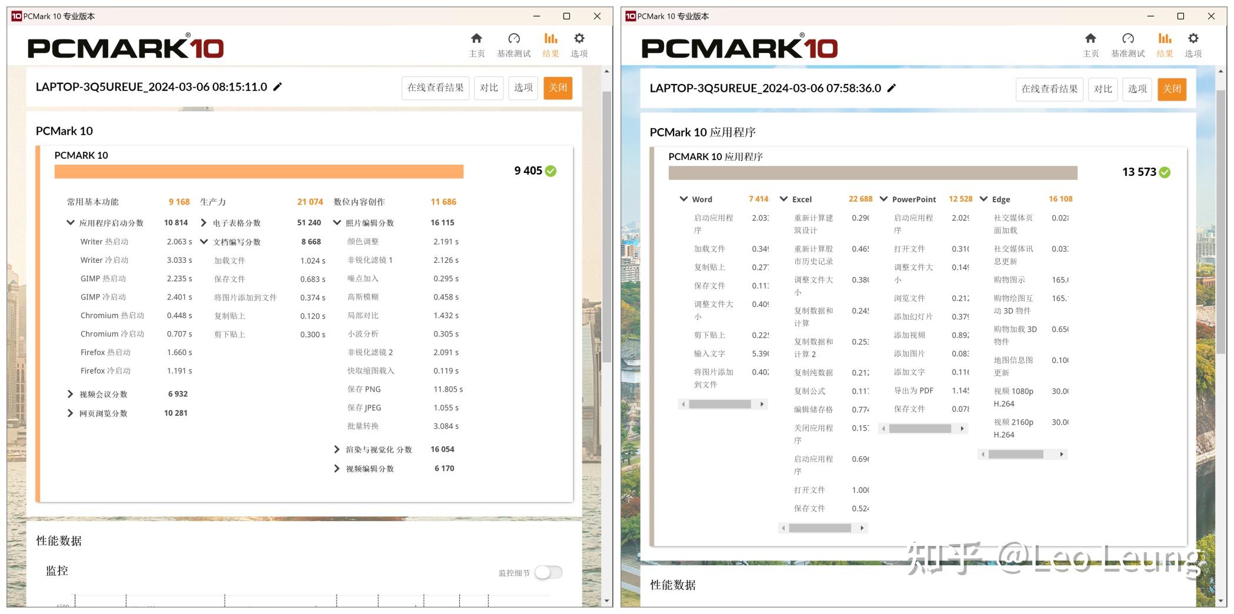Expand 视频会议分数 section
The height and width of the screenshot is (614, 1234).
click(71, 394)
